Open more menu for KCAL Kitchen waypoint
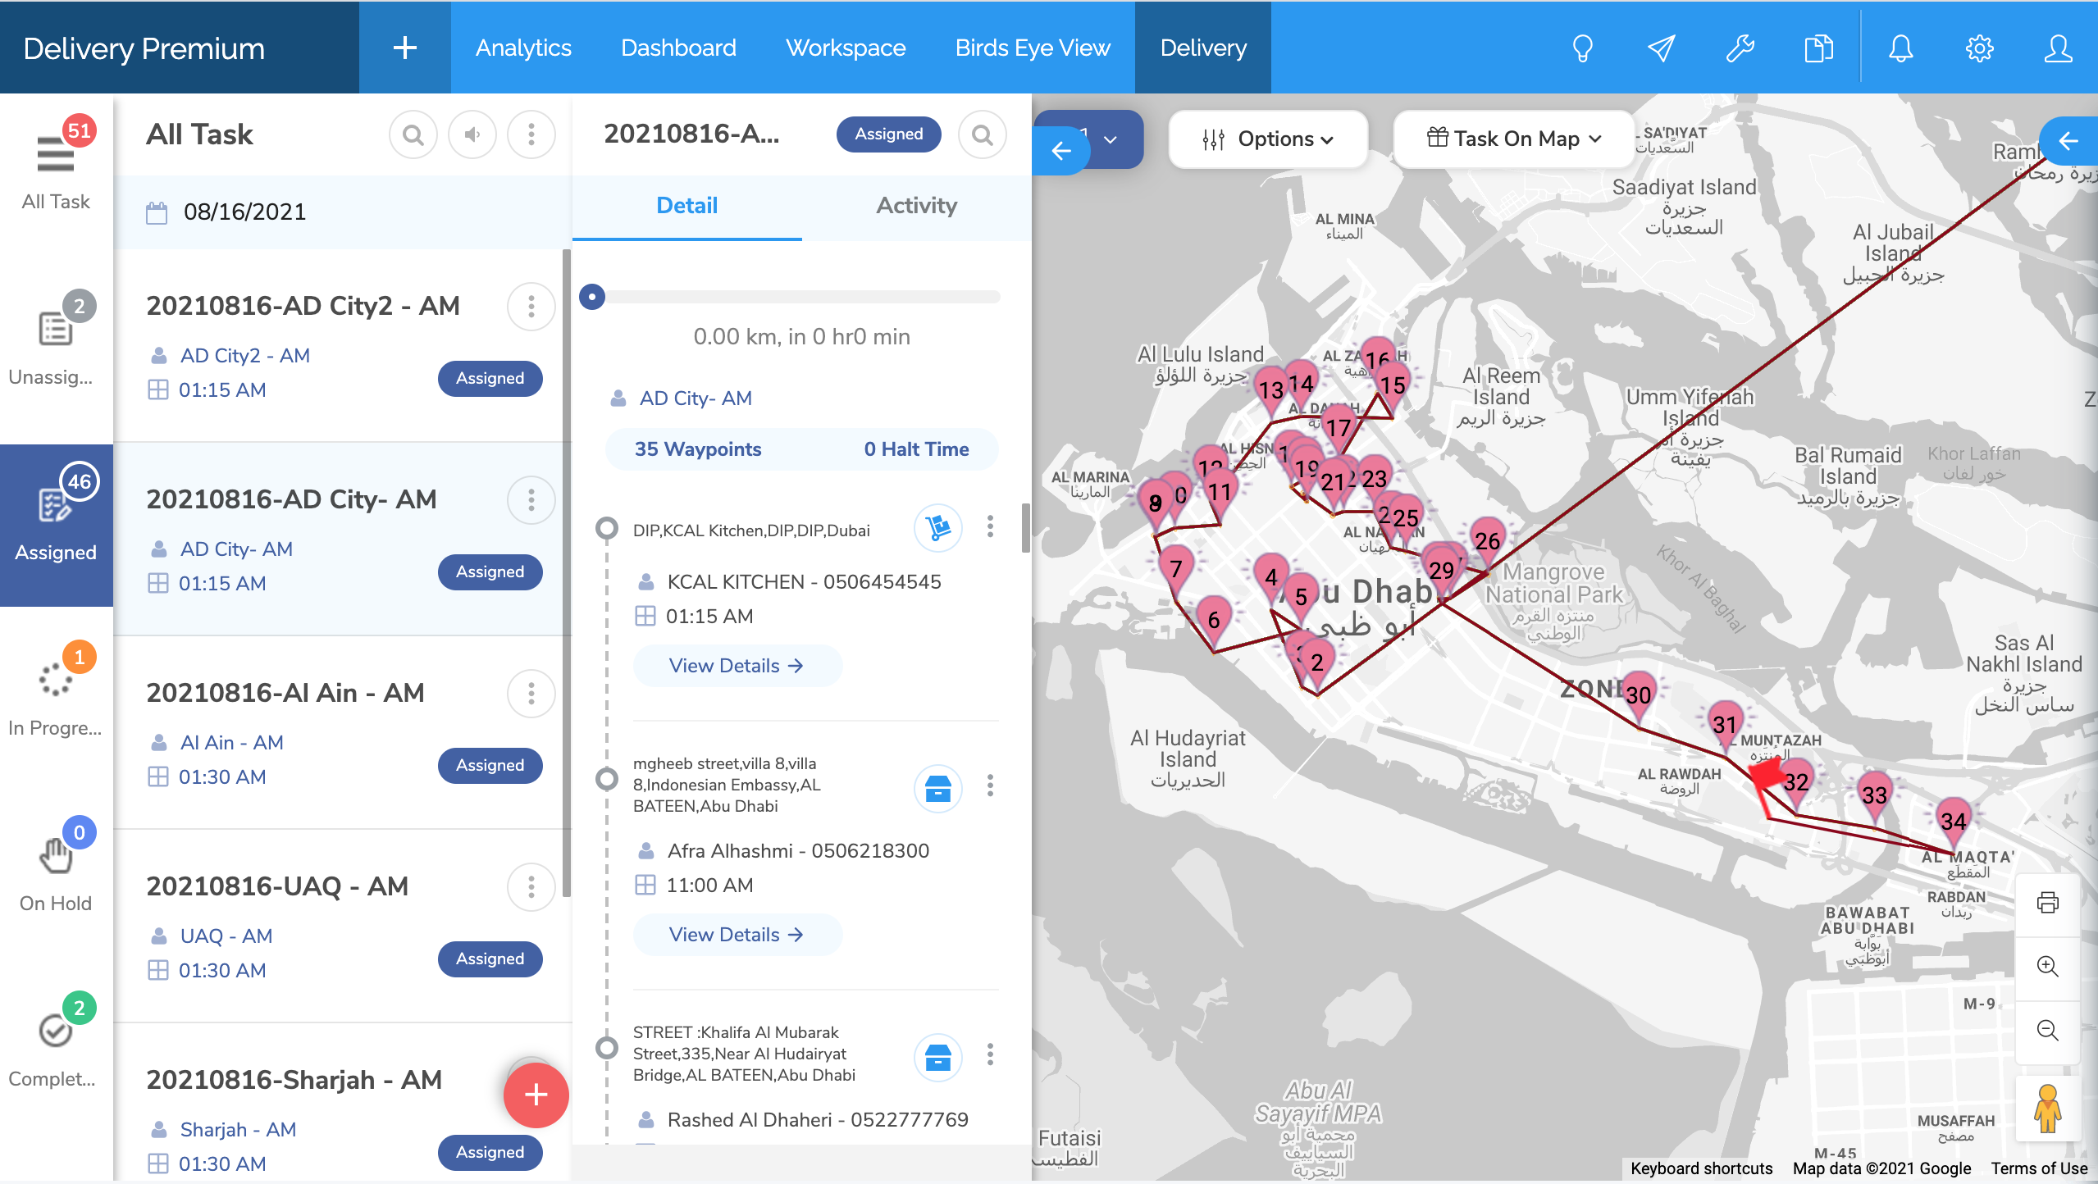 (990, 526)
